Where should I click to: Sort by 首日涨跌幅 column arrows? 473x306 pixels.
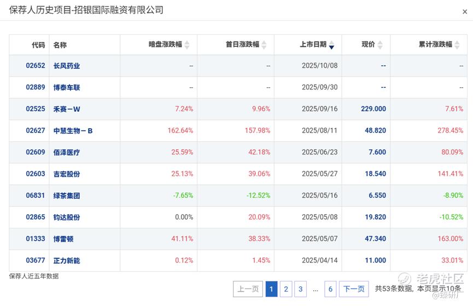tap(264, 45)
